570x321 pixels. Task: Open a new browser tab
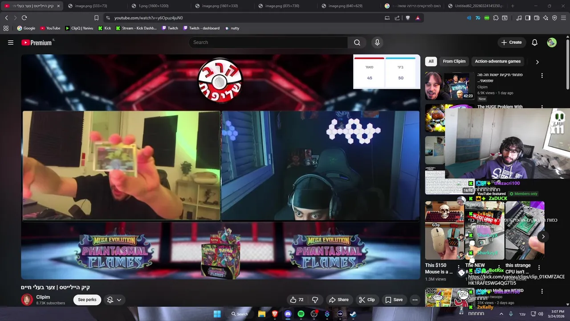513,6
